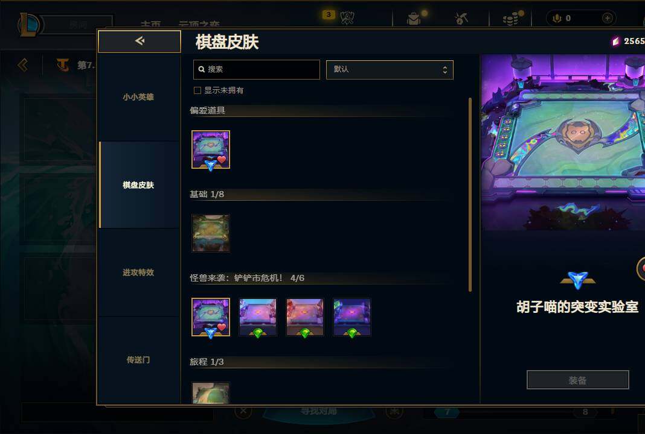Click the arena list vertical scrollbar

470,195
